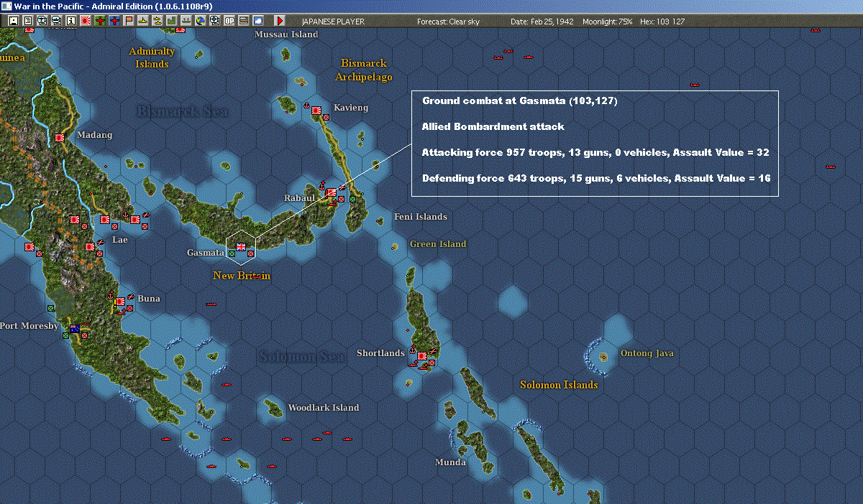
Task: Select the Japanese flag base at Shortlands
Action: pyautogui.click(x=422, y=356)
